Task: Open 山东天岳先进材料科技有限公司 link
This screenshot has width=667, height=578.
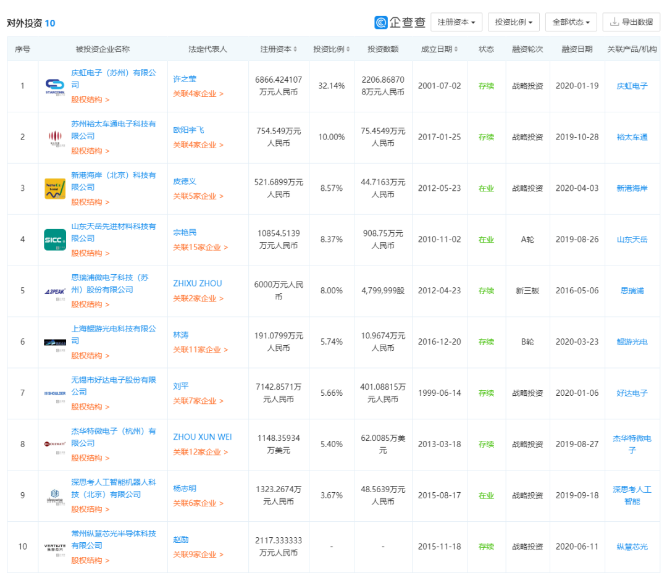Action: 114,232
